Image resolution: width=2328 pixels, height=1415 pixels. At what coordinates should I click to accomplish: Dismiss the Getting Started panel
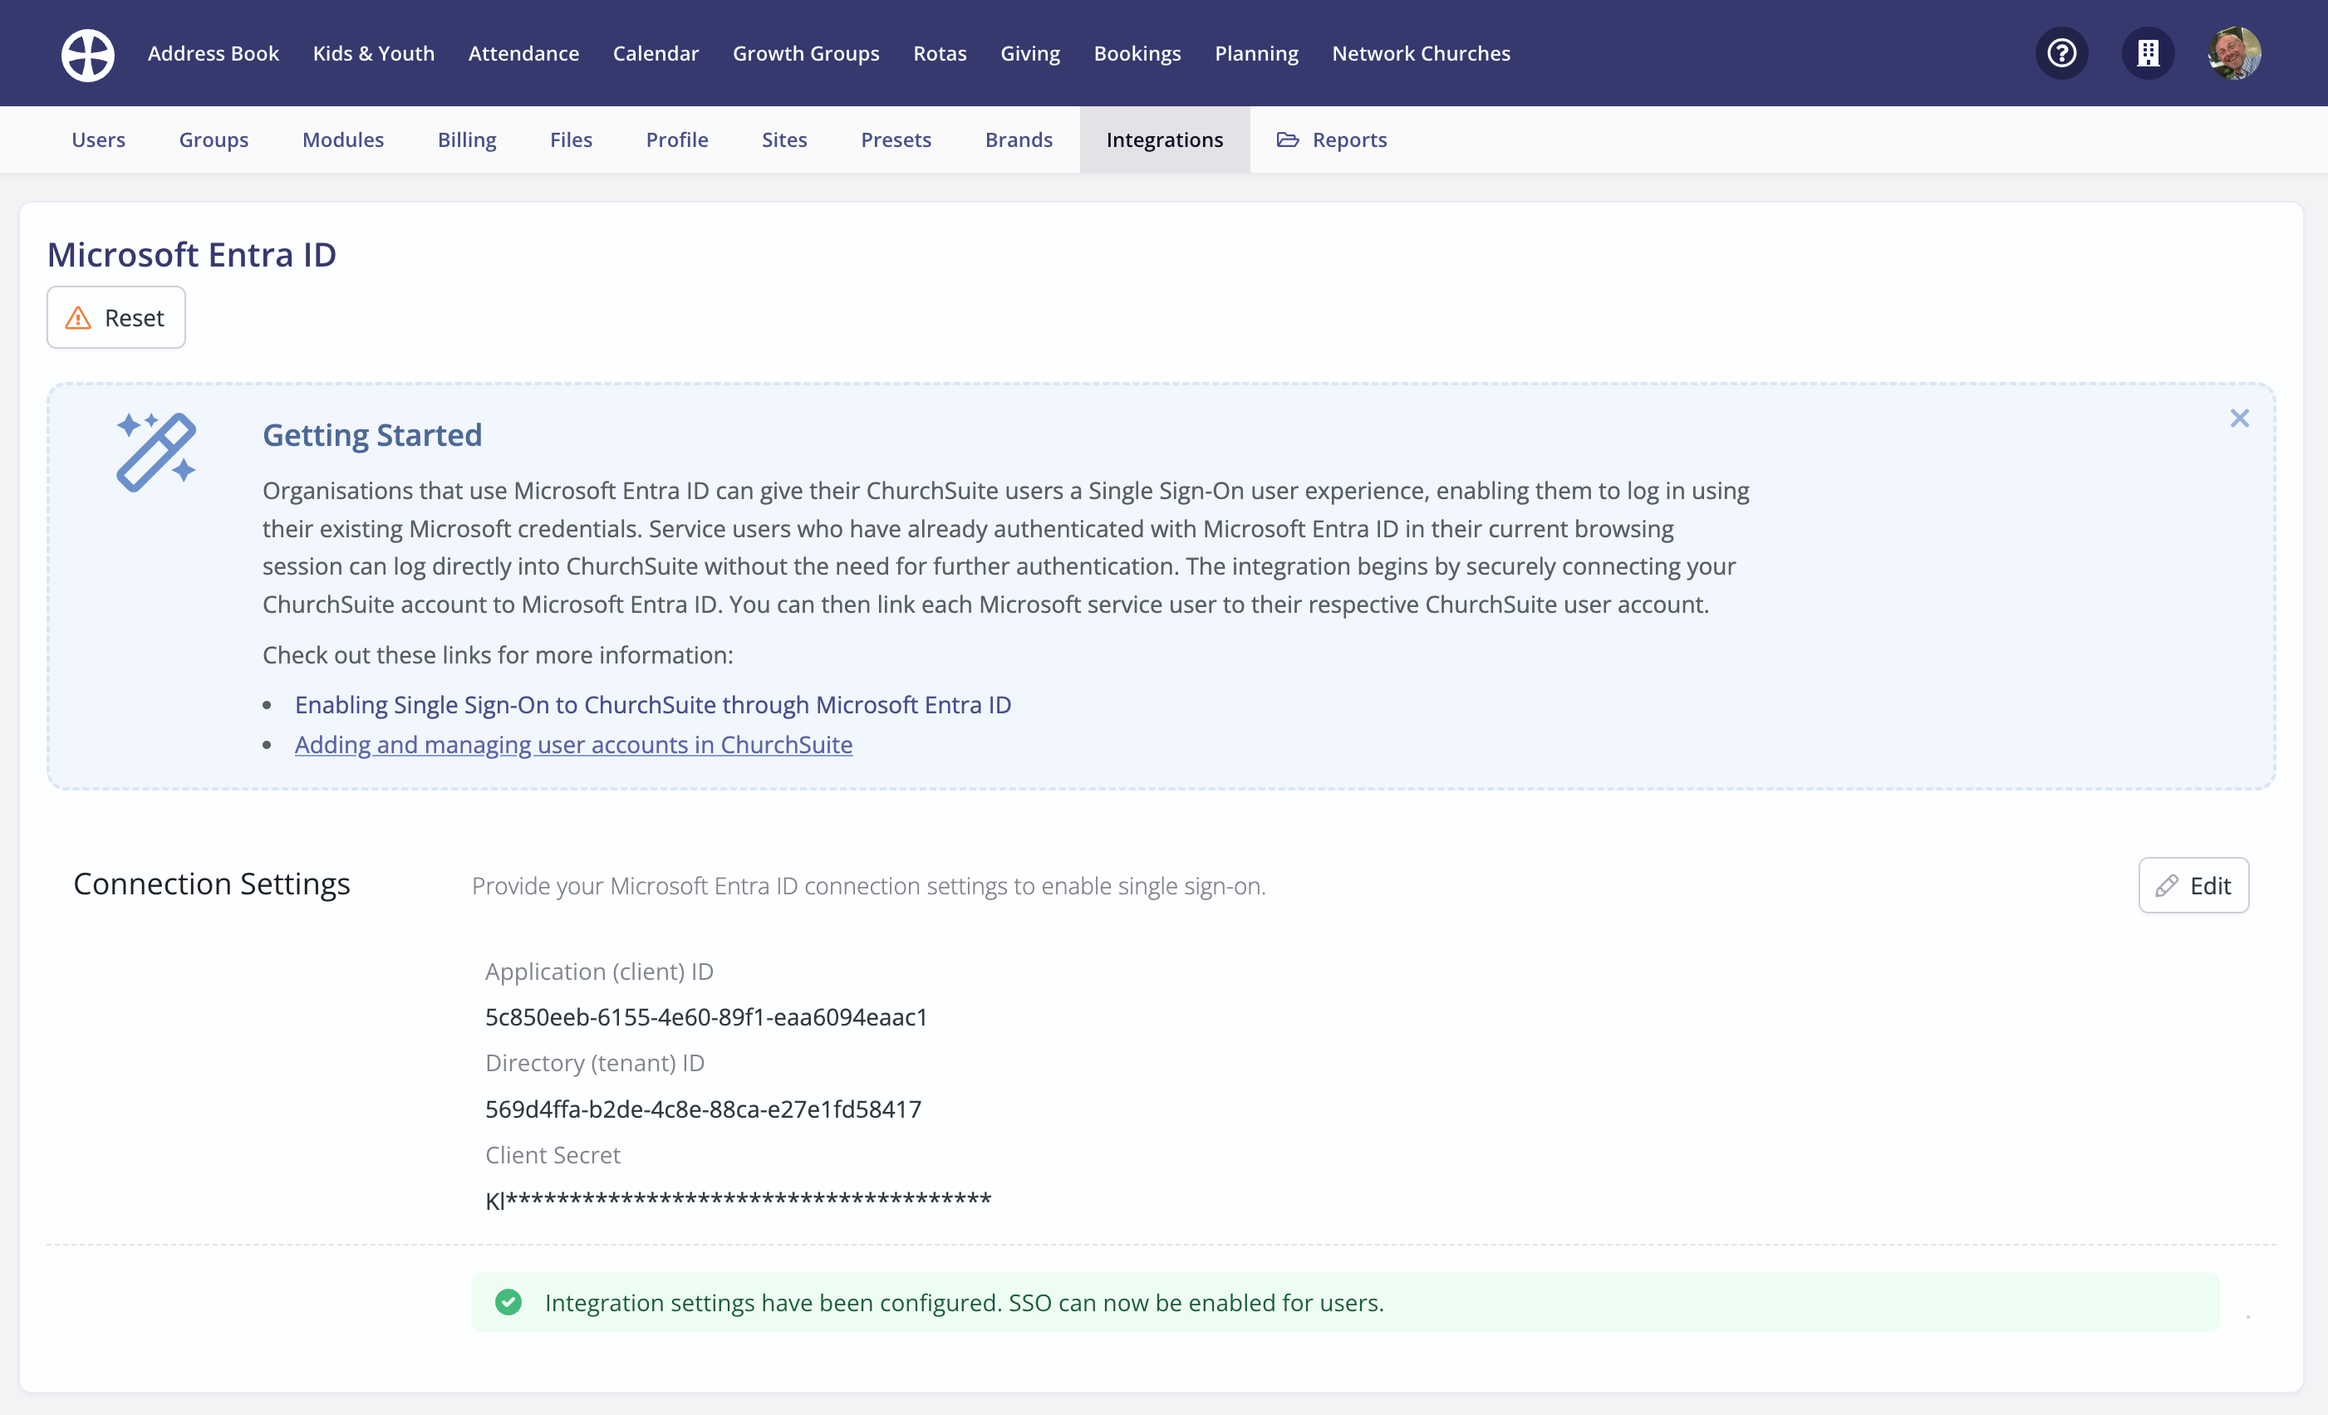click(2239, 419)
